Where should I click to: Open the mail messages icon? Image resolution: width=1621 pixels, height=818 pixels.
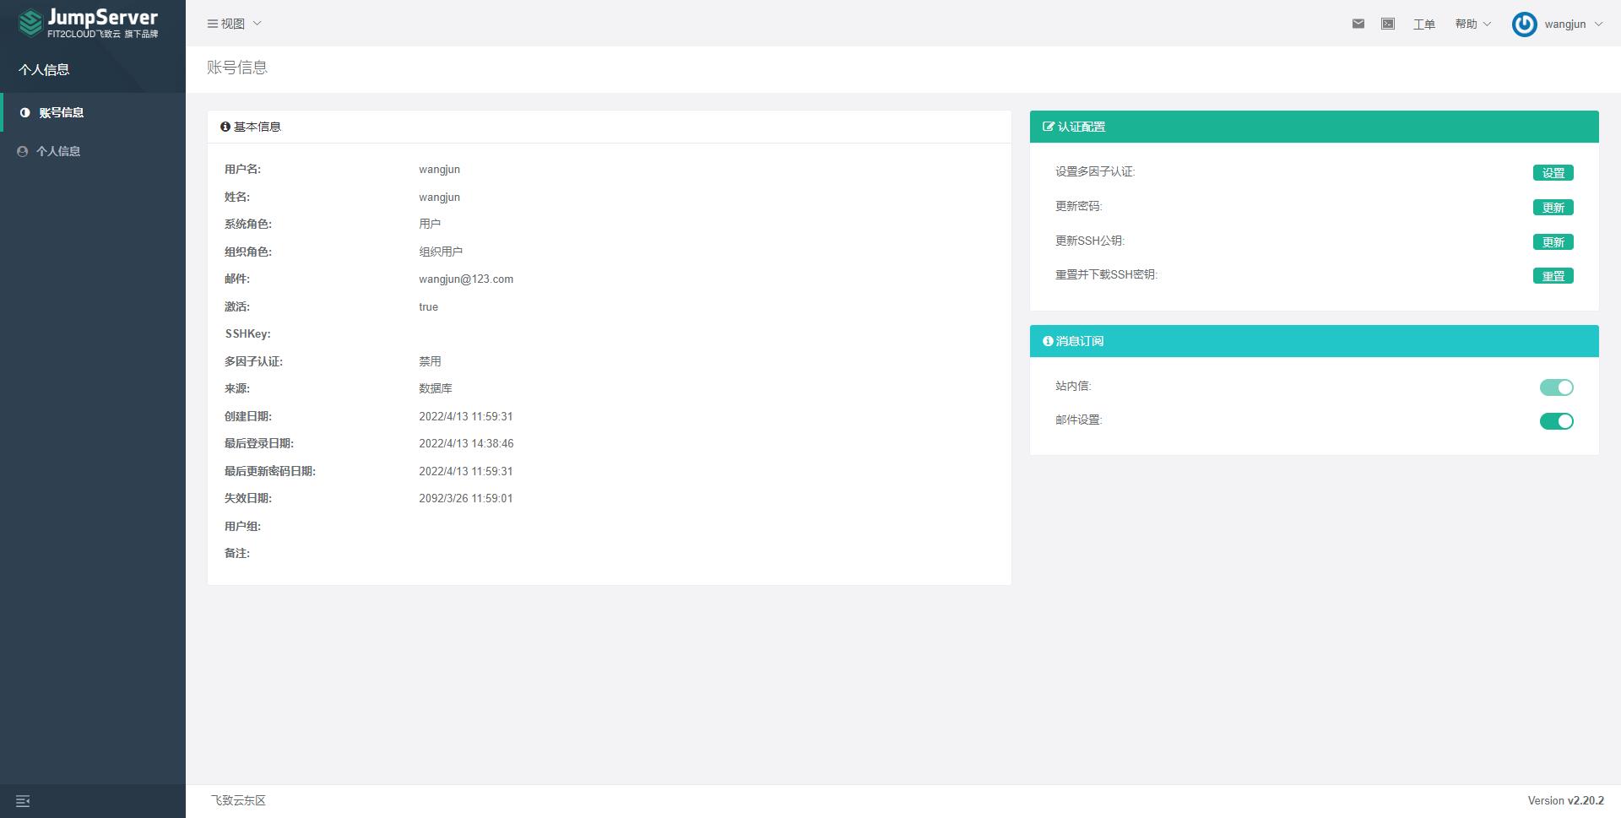click(x=1358, y=24)
